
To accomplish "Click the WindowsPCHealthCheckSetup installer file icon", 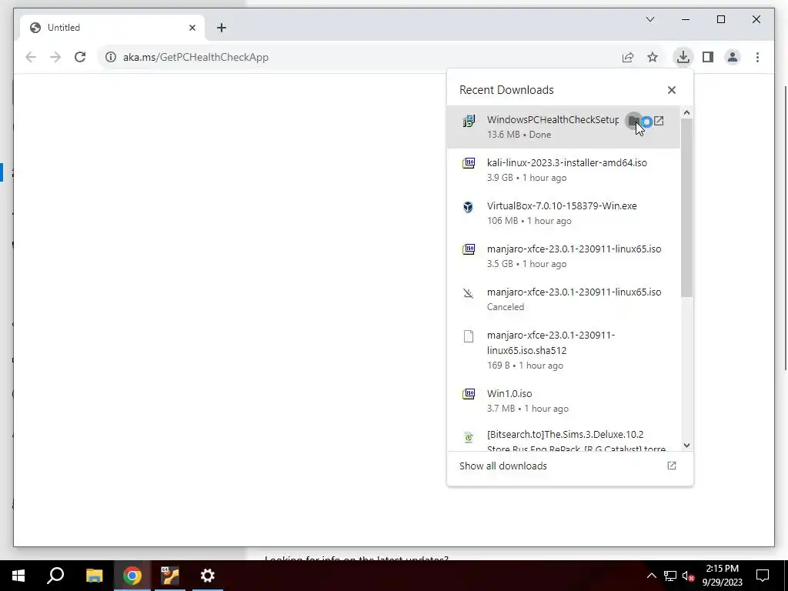I will [x=469, y=121].
